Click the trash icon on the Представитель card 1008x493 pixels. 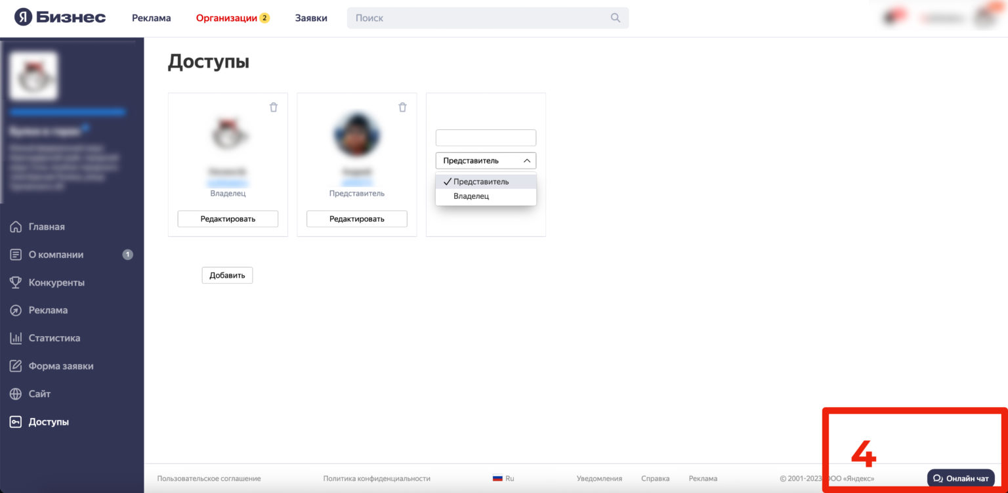pos(403,107)
